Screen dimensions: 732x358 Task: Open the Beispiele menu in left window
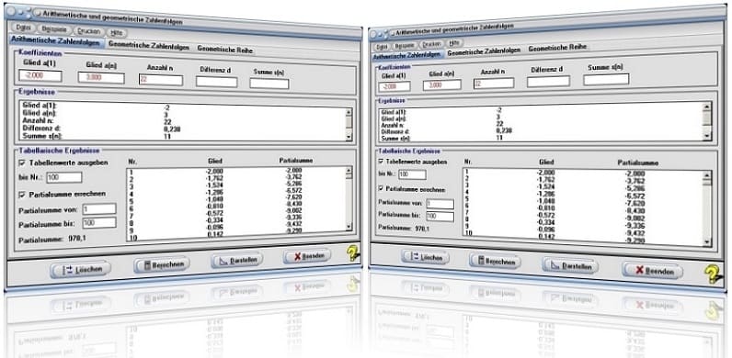coord(57,29)
